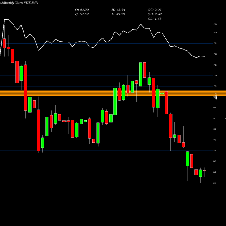
Task: Click the 91 price axis label
Action: click(x=215, y=108)
